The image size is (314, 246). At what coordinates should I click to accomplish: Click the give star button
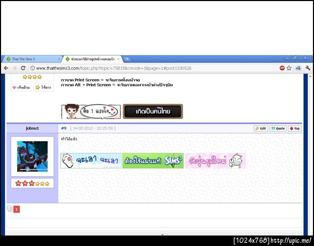coord(43,87)
